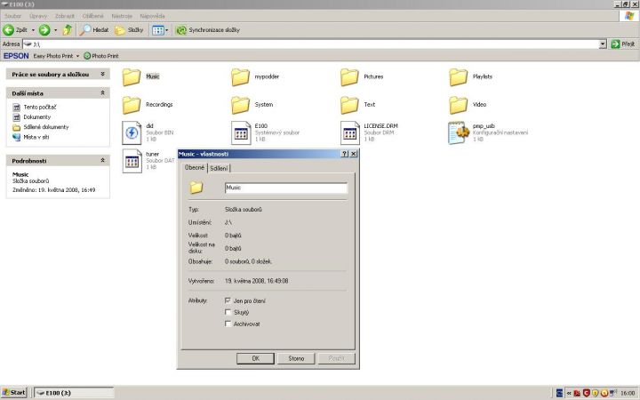
Task: Toggle the Jen pro čtení checkbox
Action: coord(228,300)
